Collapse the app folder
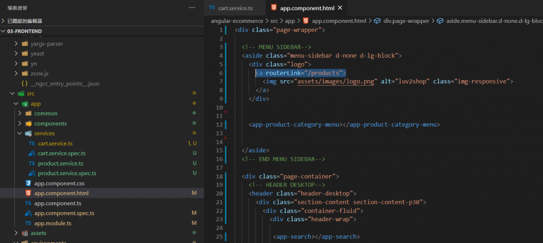Image resolution: width=543 pixels, height=243 pixels. (16, 103)
